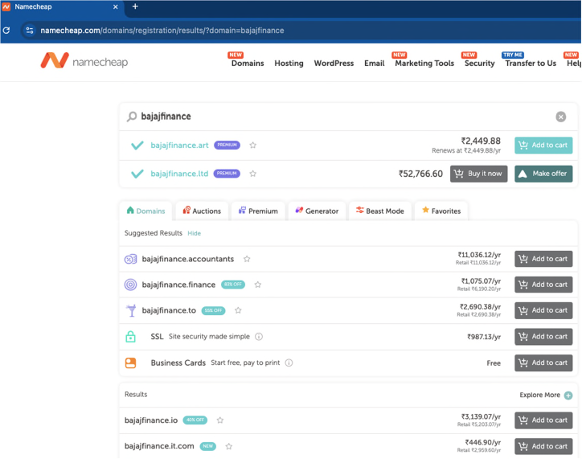Star bajajfinance.io as favorite
This screenshot has height=459, width=582.
(220, 420)
